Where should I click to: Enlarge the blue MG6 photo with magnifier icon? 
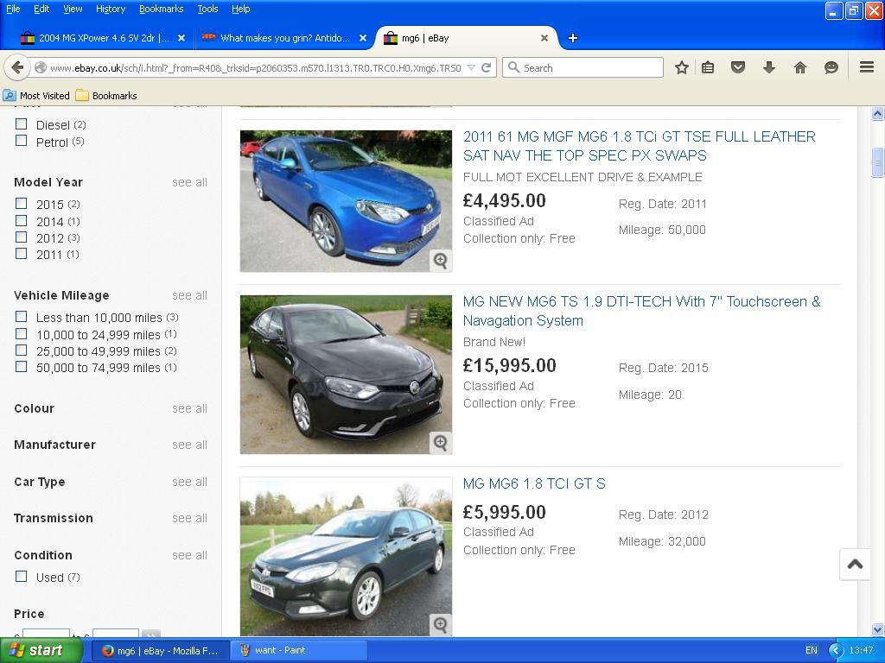pos(440,260)
